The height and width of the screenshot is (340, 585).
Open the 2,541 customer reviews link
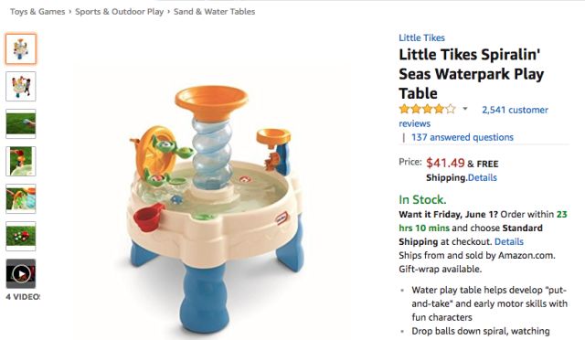pyautogui.click(x=473, y=116)
